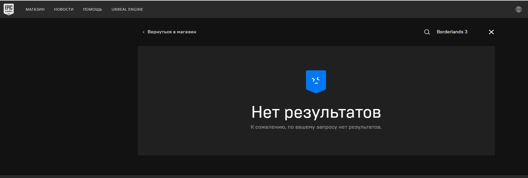The image size is (528, 178).
Task: Click the blue sad-face no-results icon
Action: tap(316, 82)
